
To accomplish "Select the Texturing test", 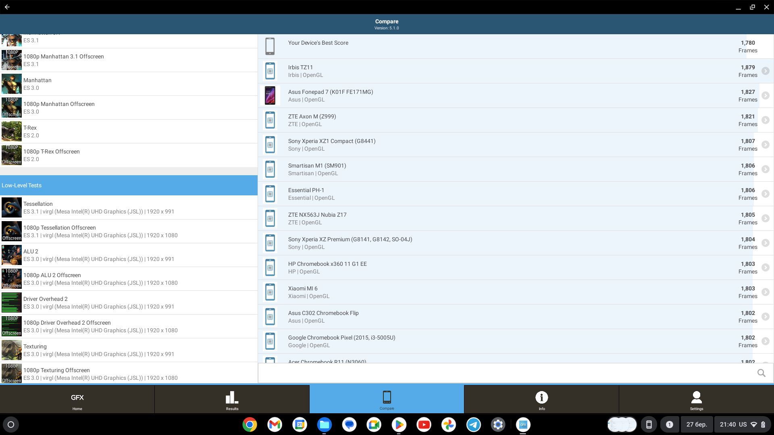I will coord(129,350).
